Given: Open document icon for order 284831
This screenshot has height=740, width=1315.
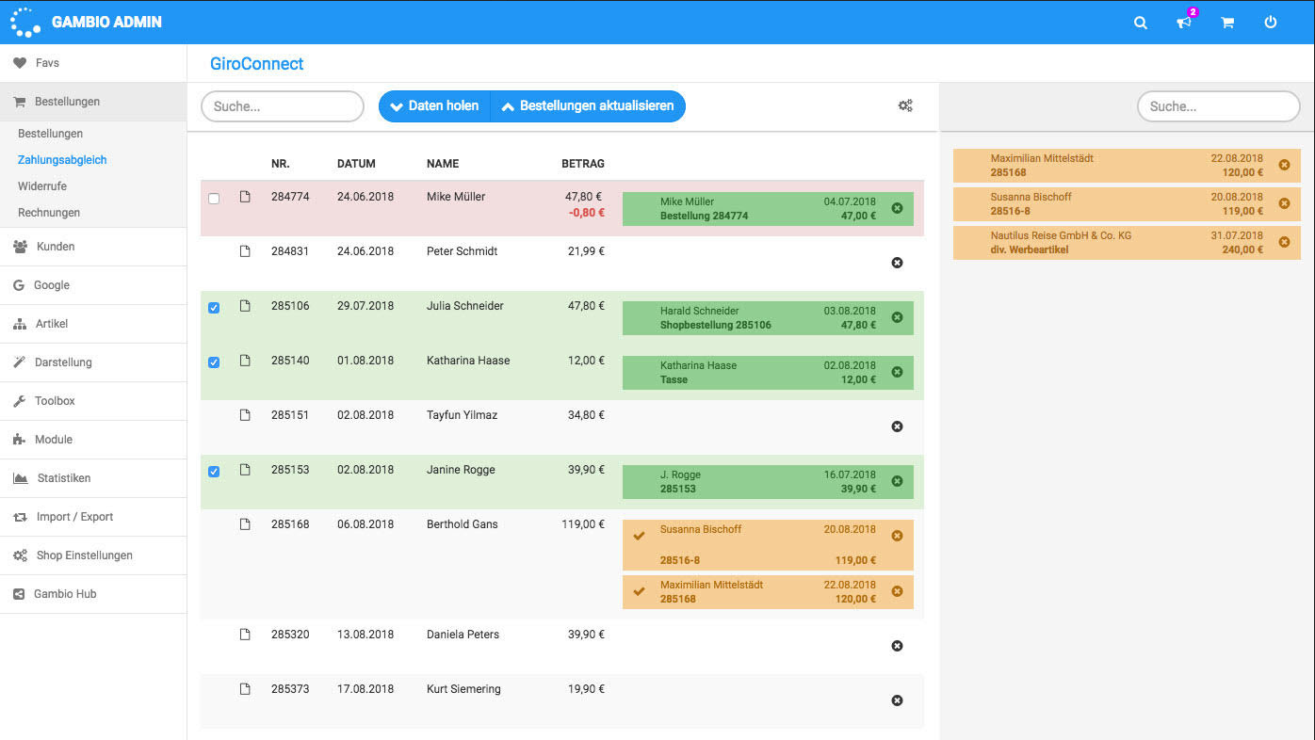Looking at the screenshot, I should [x=245, y=251].
